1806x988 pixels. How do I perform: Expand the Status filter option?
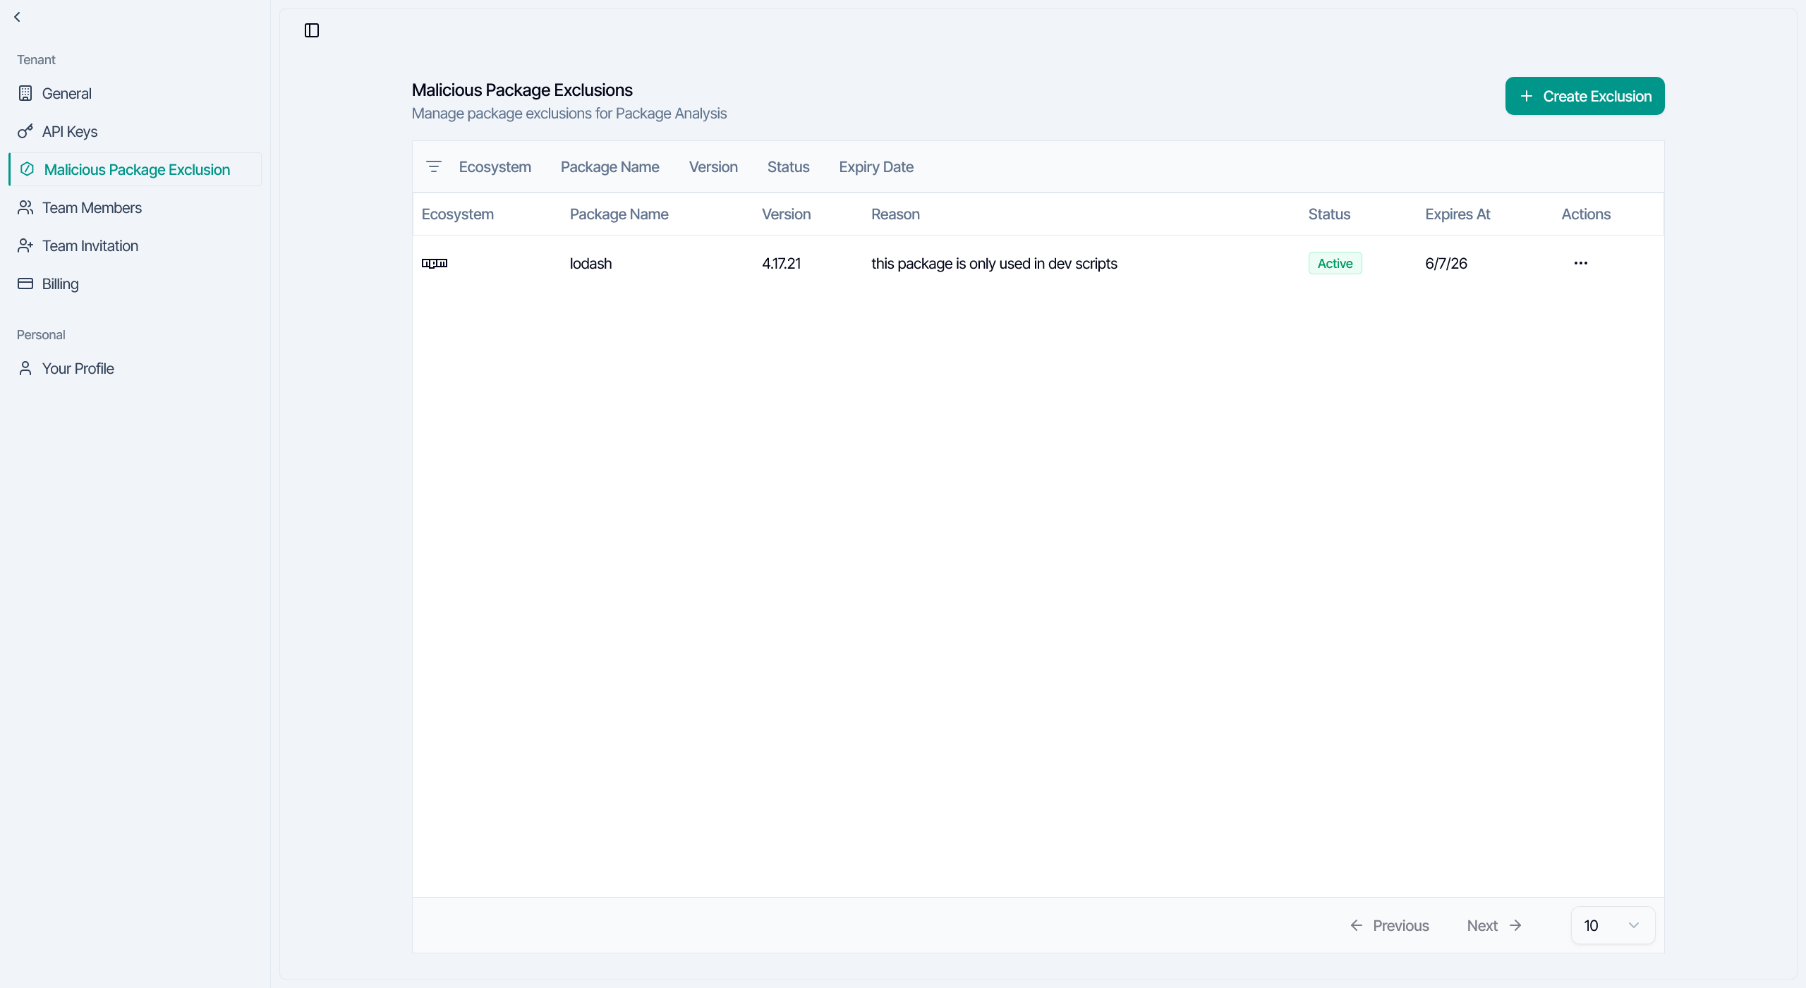tap(788, 167)
